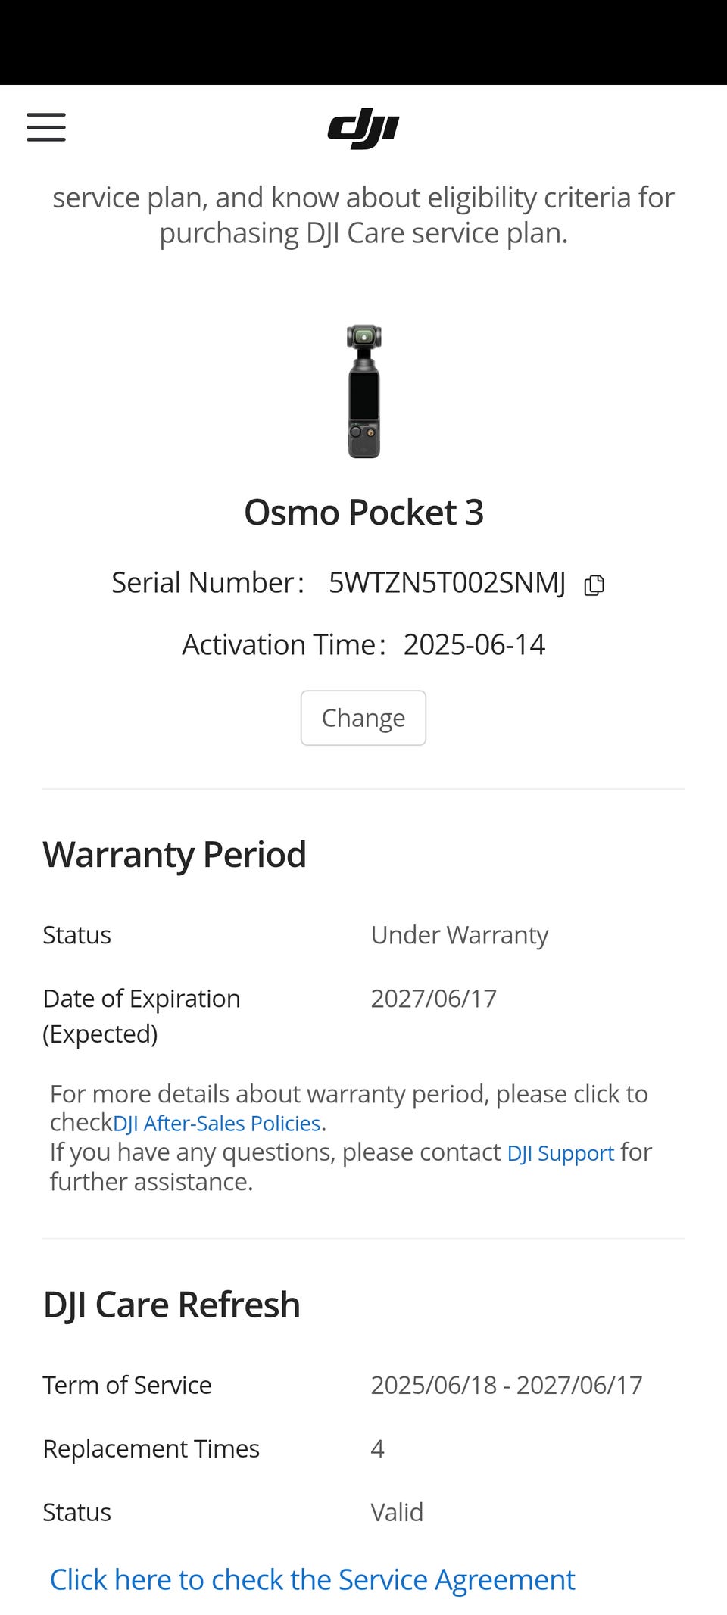Open the hamburger menu

[46, 126]
